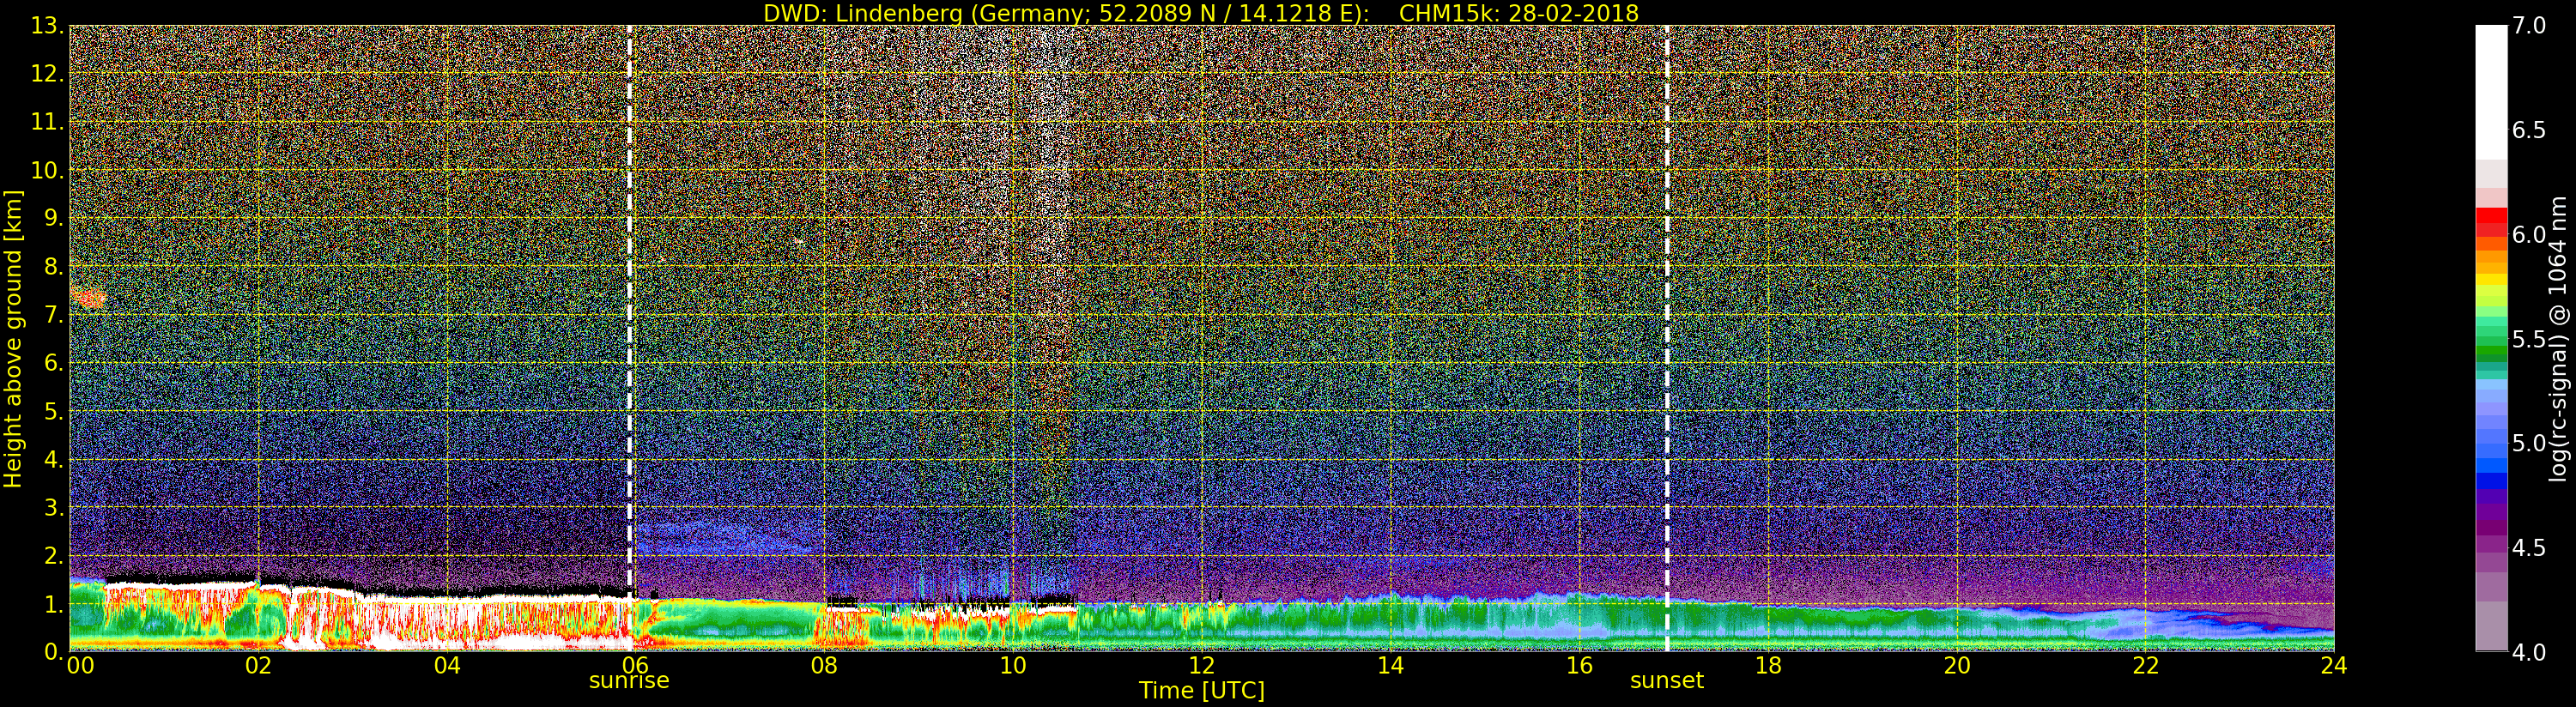Viewport: 2576px width, 707px height.
Task: Click the height axis tick '5.'
Action: [53, 411]
